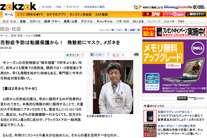Click 拡大 link under photo
207x138 pixels.
[108, 116]
